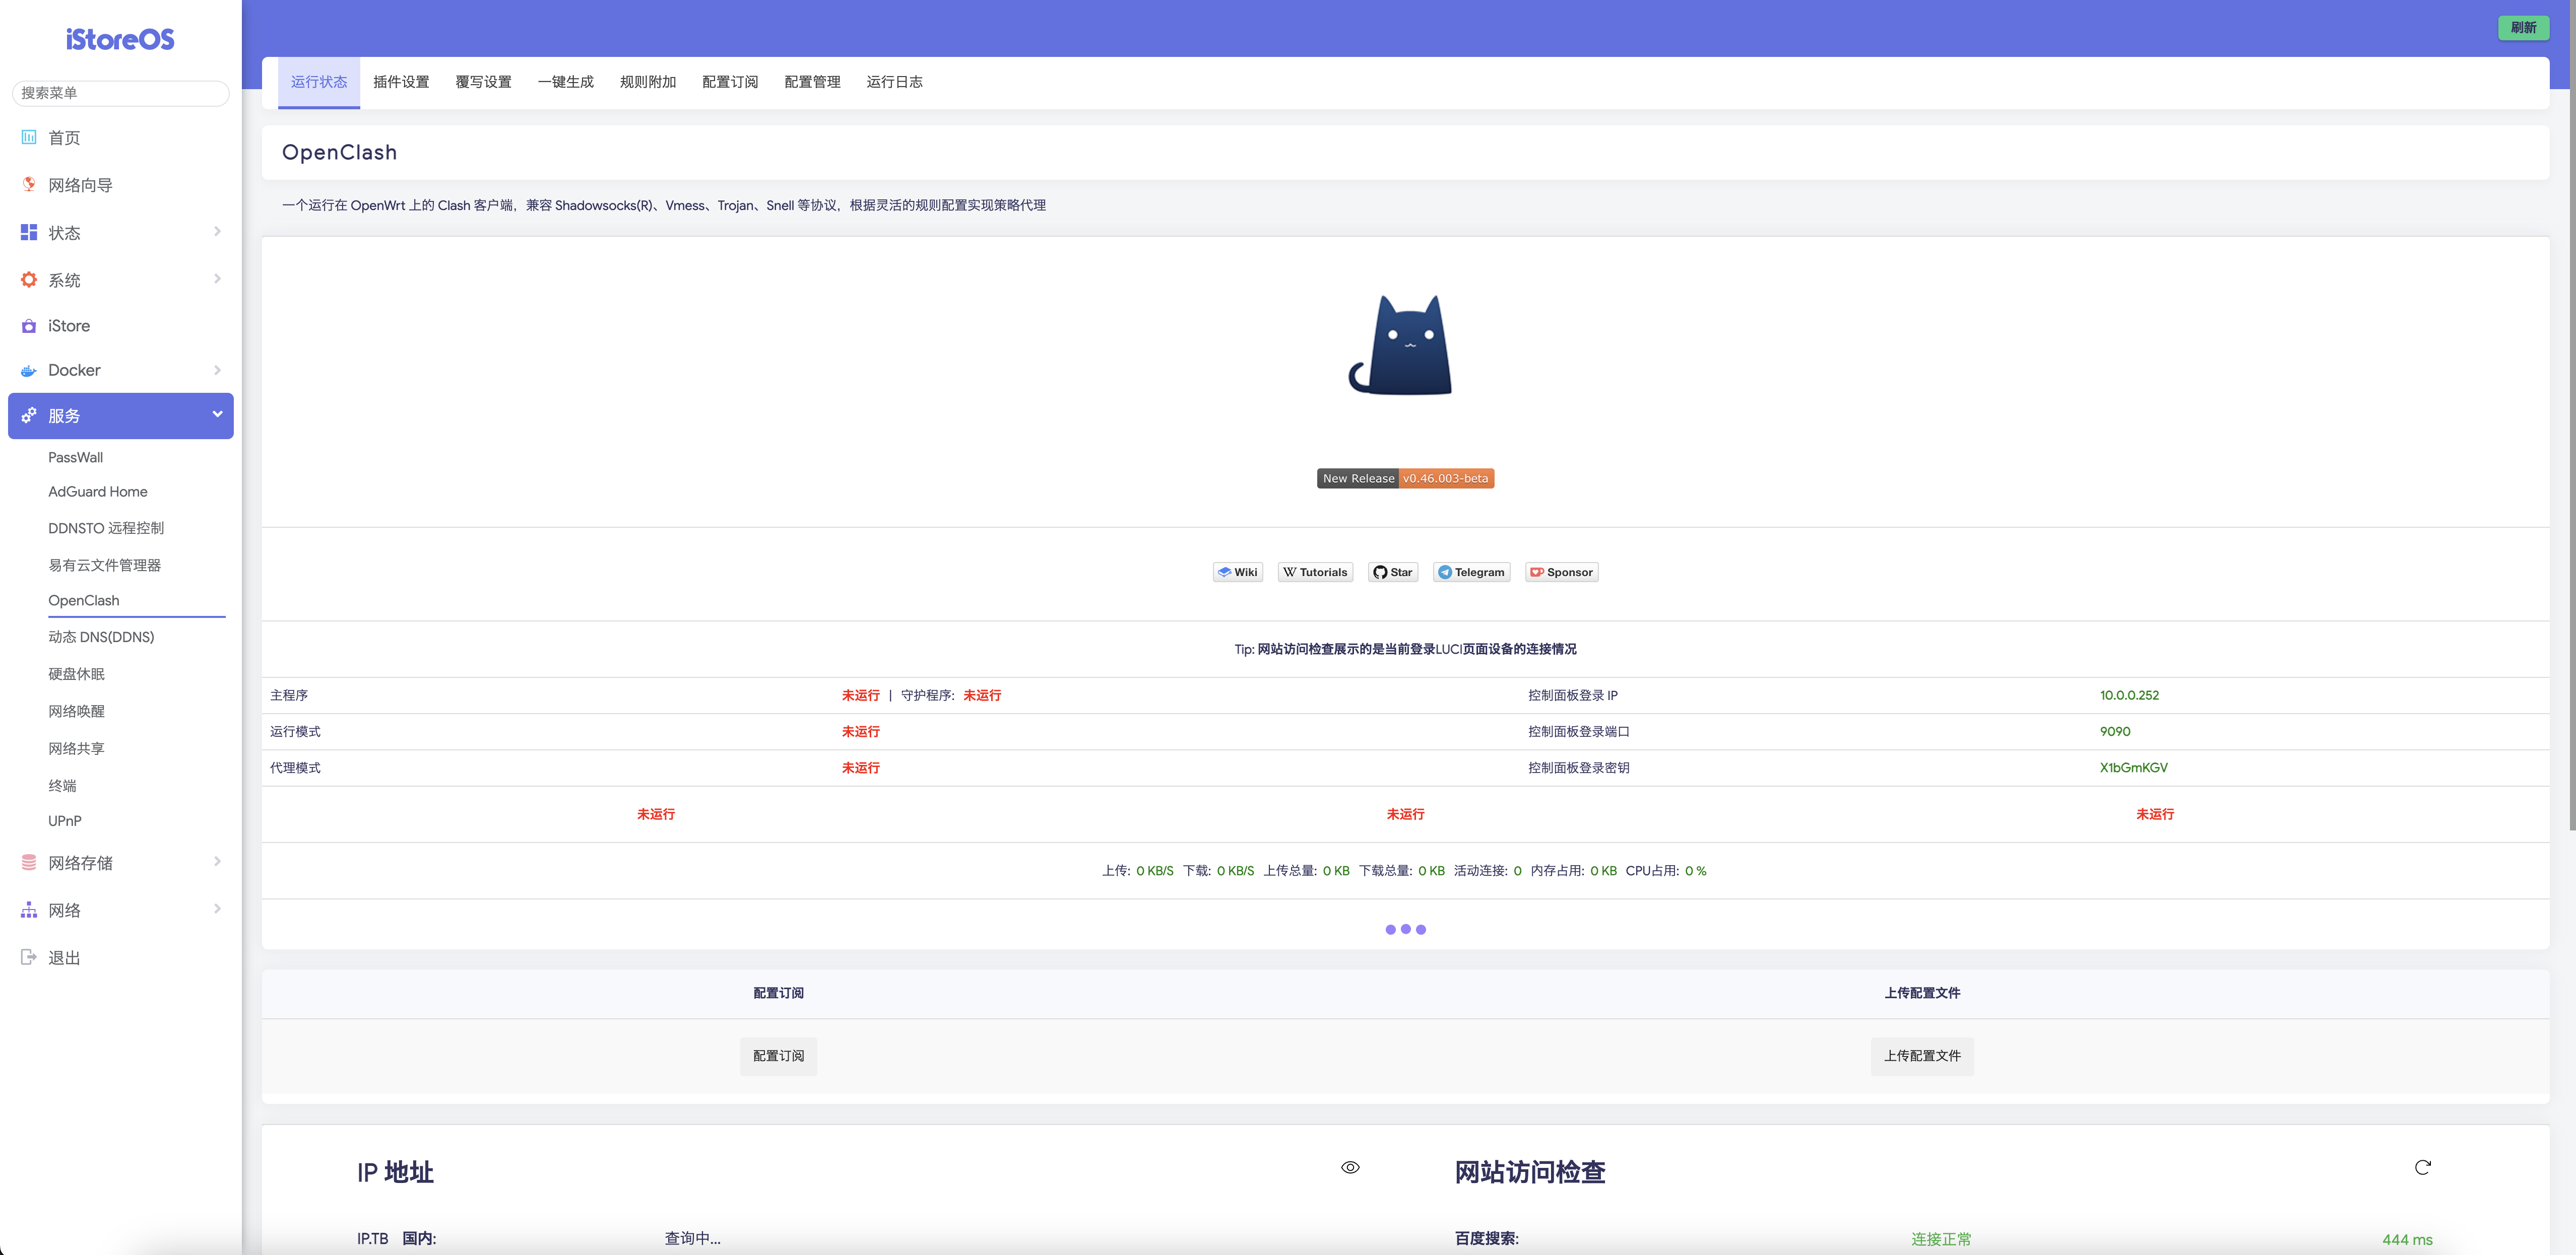The image size is (2576, 1255).
Task: Open UPnP in the sidebar
Action: 65,820
